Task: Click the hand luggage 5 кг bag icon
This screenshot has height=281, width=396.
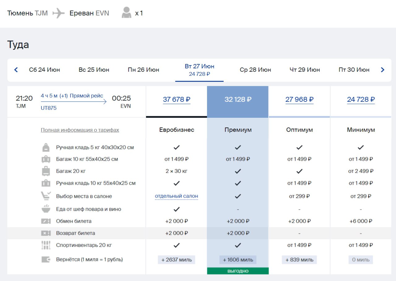Action: click(46, 147)
